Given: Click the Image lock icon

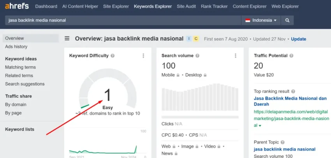Looking at the screenshot, I should pyautogui.click(x=197, y=146).
